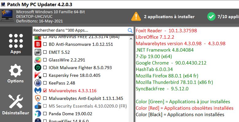Image resolution: width=239 pixels, height=122 pixels.
Task: Tick the Kaspersky Free checkbox
Action: (45, 75)
